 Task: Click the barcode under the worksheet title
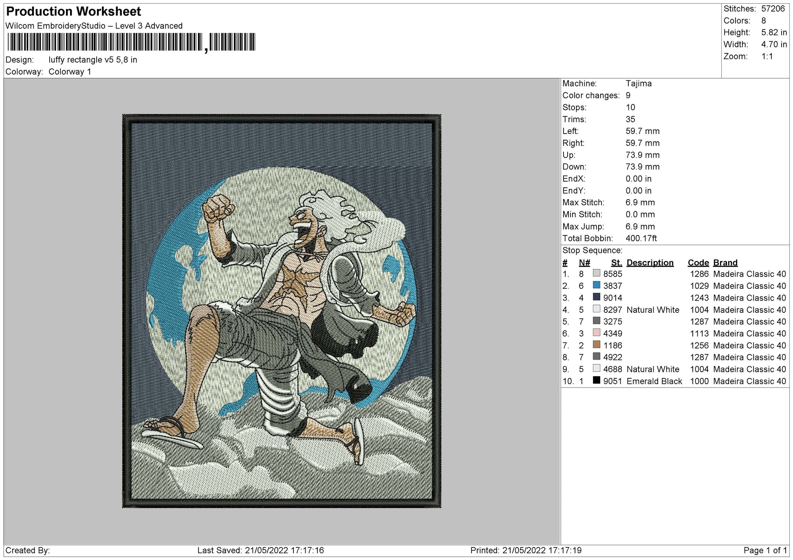pyautogui.click(x=131, y=42)
